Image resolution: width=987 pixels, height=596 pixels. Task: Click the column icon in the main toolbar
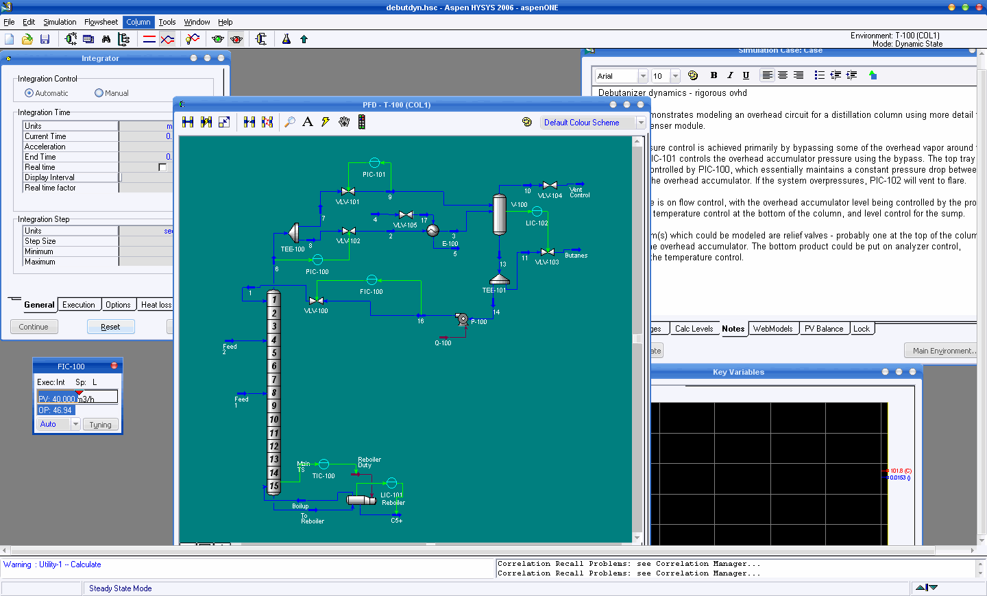(x=261, y=39)
